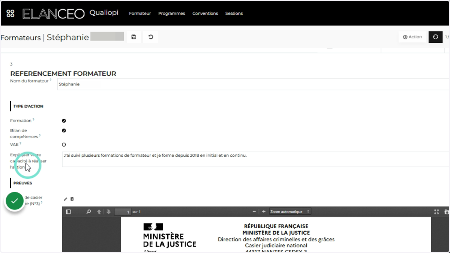Screen dimensions: 450x253
Task: Open the Action button menu
Action: (412, 37)
